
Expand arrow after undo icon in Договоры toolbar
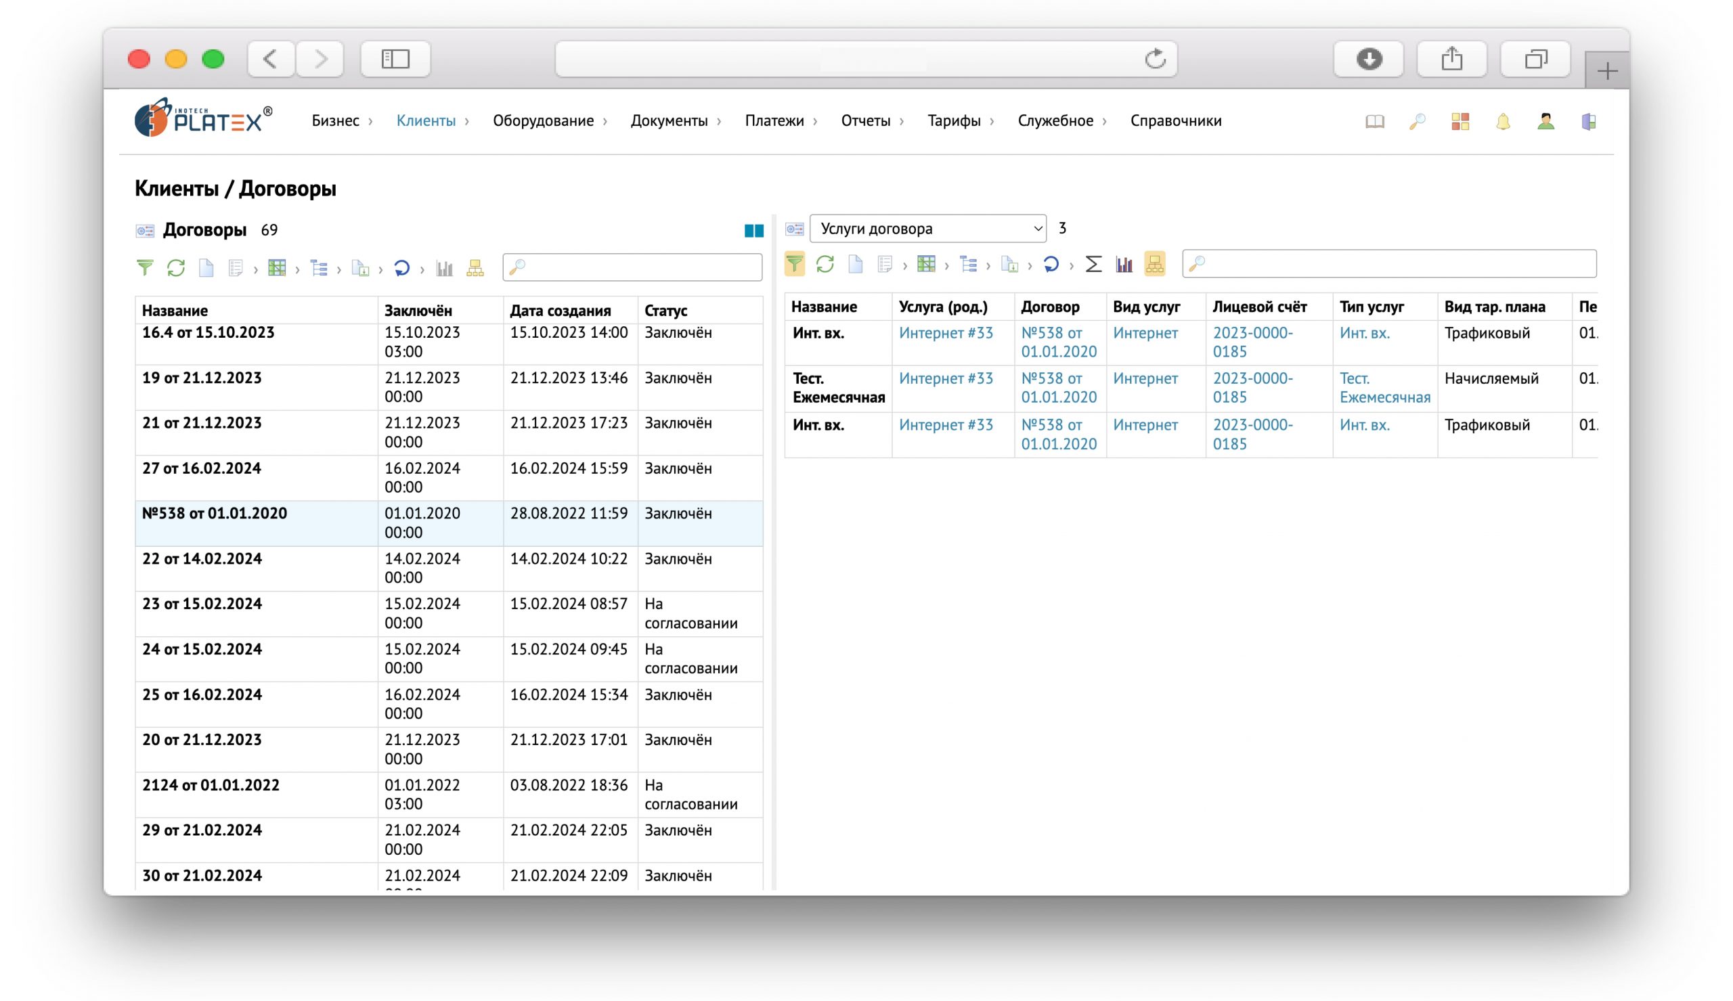(x=422, y=269)
